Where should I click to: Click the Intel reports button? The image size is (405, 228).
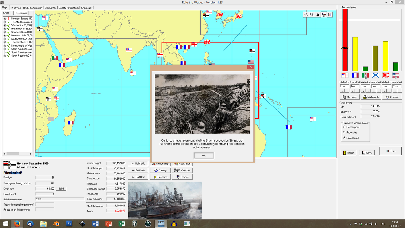pos(371,97)
